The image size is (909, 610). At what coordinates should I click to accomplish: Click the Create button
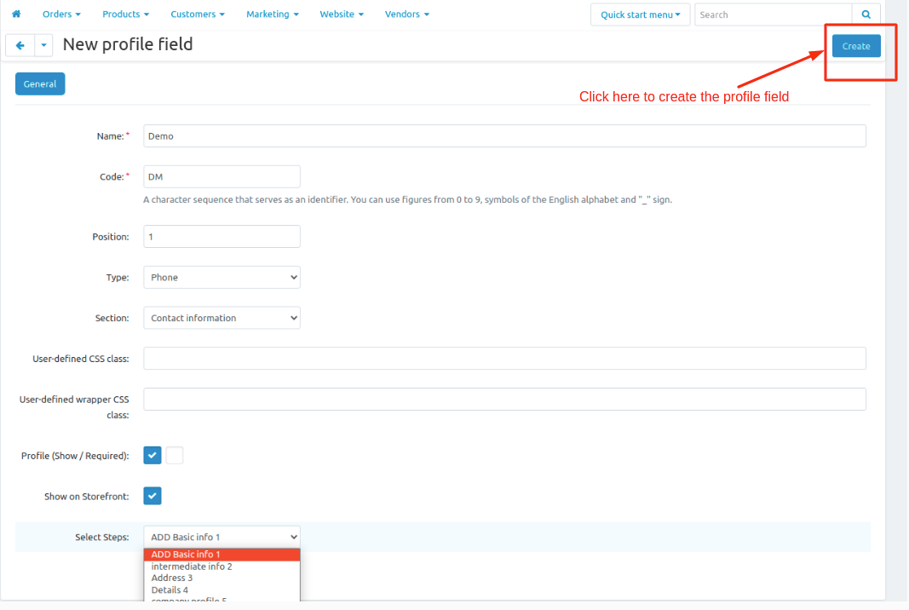coord(856,46)
